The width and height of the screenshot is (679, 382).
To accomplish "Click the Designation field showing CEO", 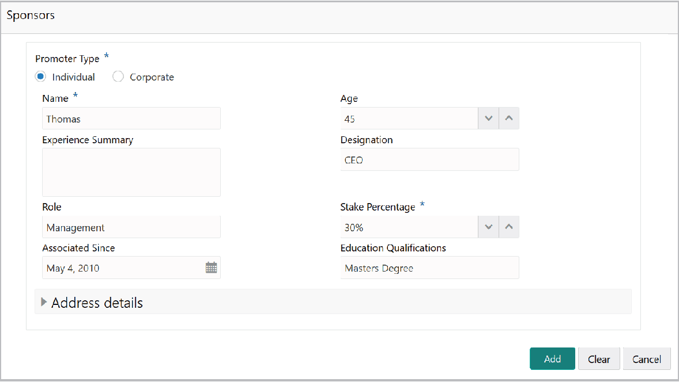I will [429, 159].
